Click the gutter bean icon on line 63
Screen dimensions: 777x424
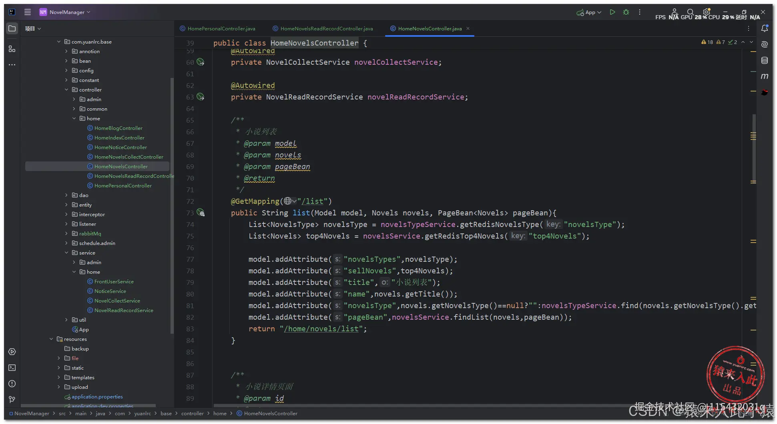click(x=201, y=97)
